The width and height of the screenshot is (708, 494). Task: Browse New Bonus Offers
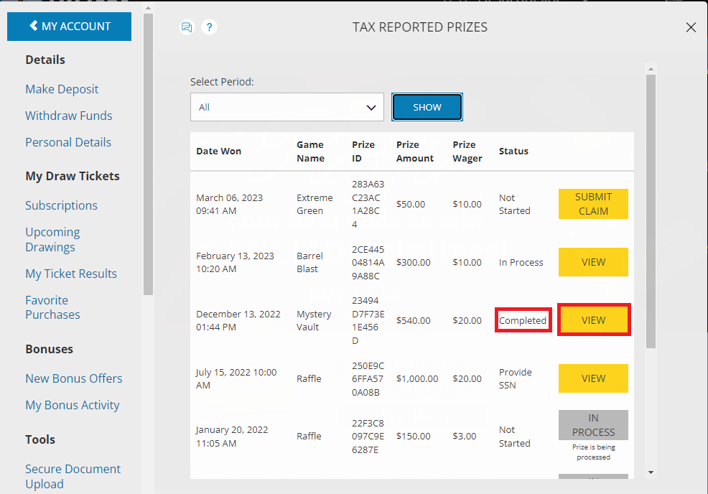[73, 378]
